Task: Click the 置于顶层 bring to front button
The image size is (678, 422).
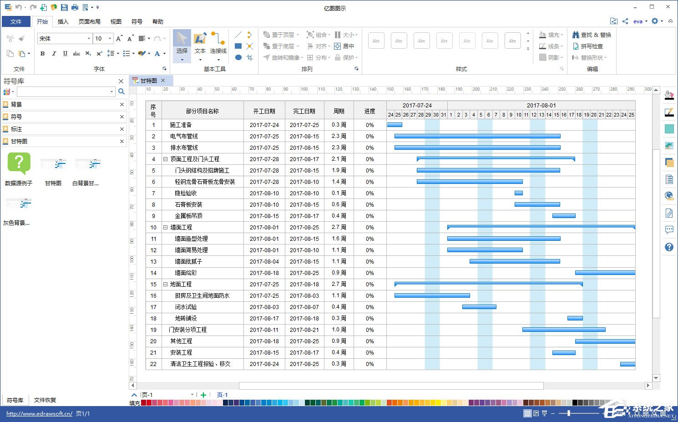Action: click(x=281, y=35)
